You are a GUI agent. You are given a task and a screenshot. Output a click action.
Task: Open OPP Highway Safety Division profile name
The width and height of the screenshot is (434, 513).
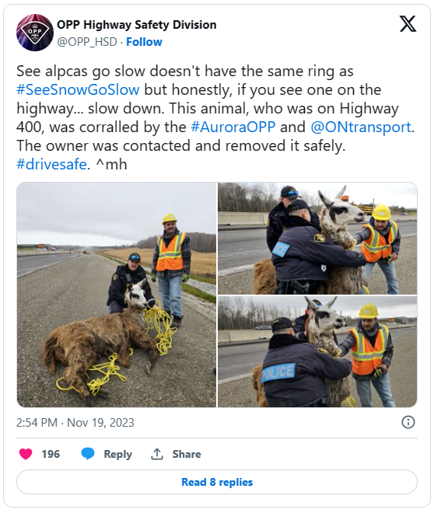coord(136,25)
